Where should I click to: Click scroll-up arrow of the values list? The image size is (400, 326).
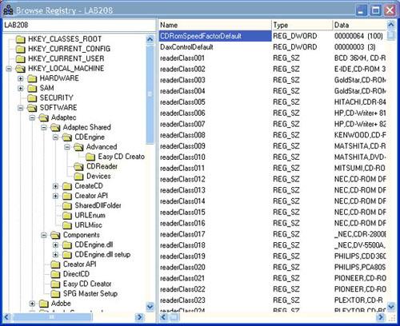(390, 25)
